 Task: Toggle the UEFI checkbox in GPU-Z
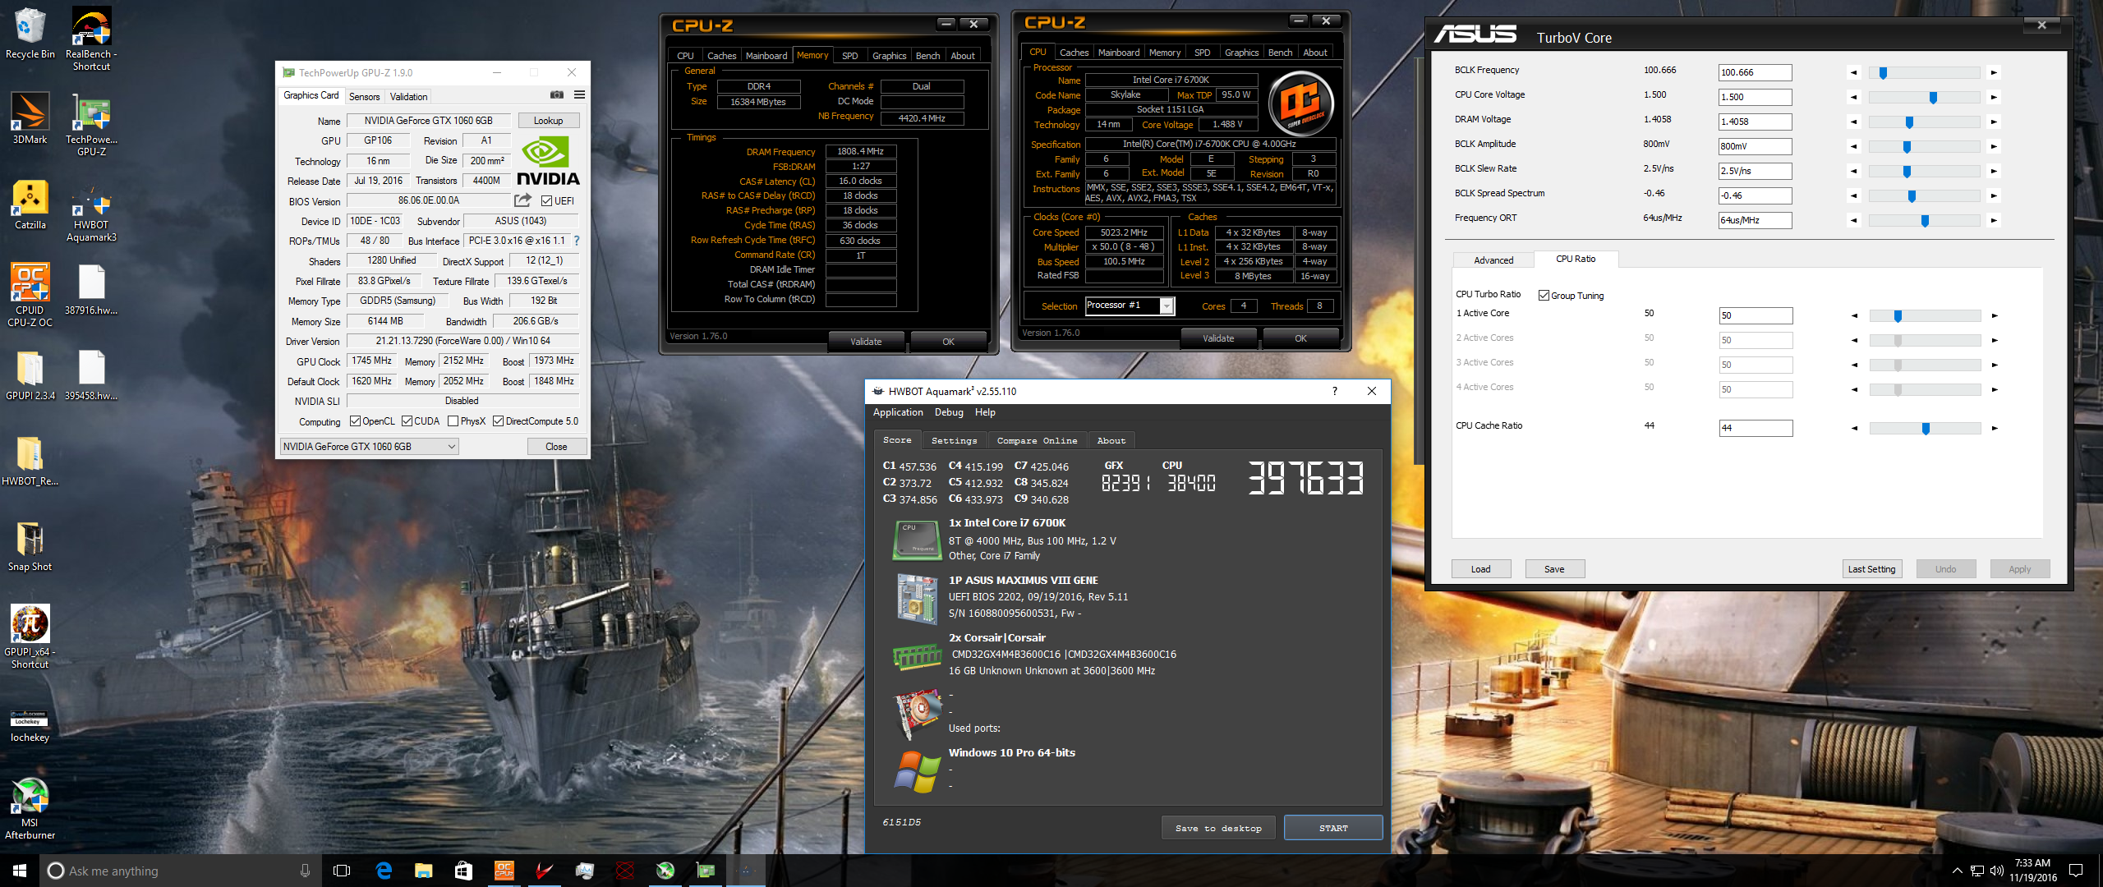click(x=546, y=201)
